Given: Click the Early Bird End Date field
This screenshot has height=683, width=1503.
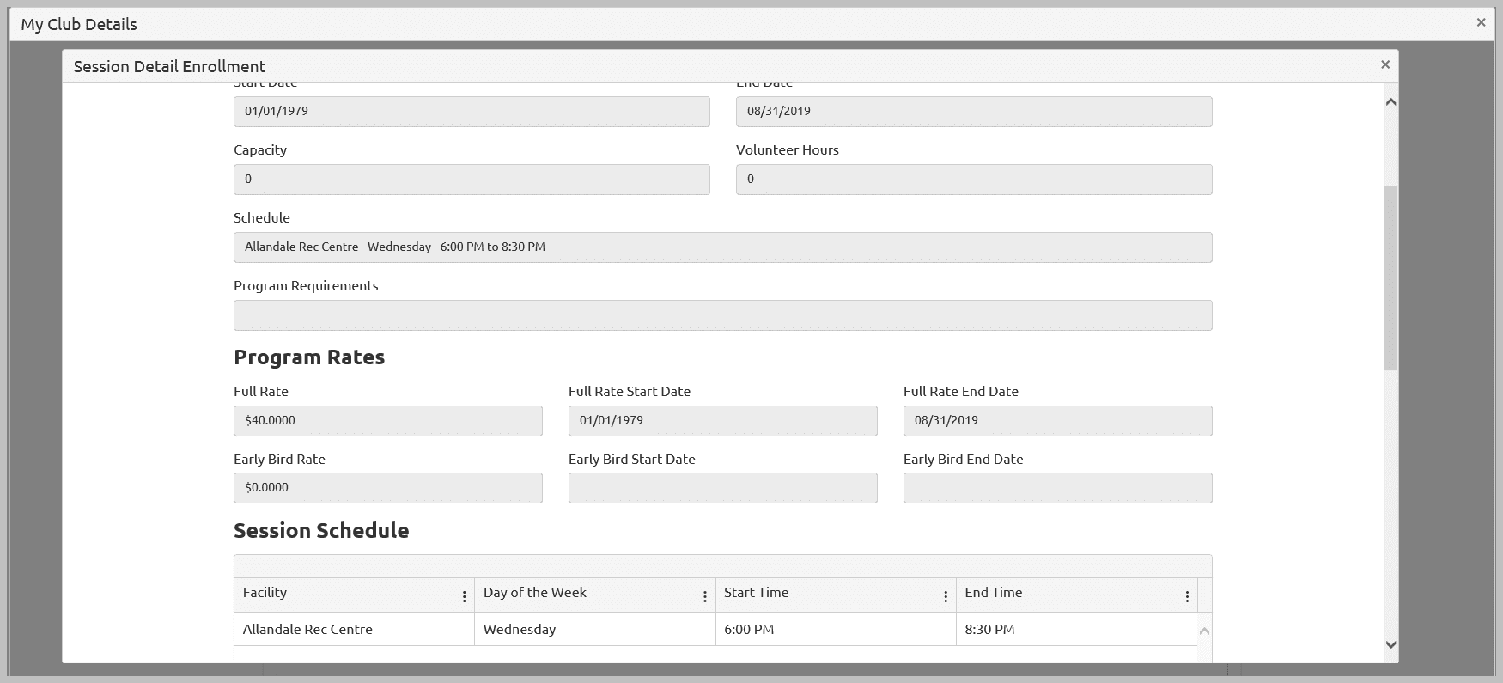Looking at the screenshot, I should [1058, 488].
